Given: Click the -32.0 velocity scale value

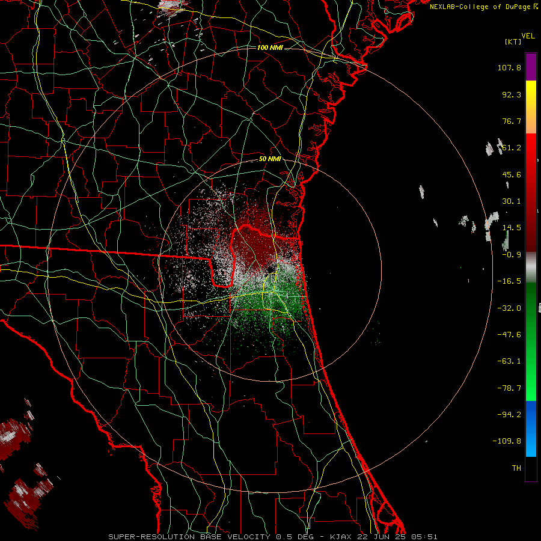Looking at the screenshot, I should (x=509, y=308).
